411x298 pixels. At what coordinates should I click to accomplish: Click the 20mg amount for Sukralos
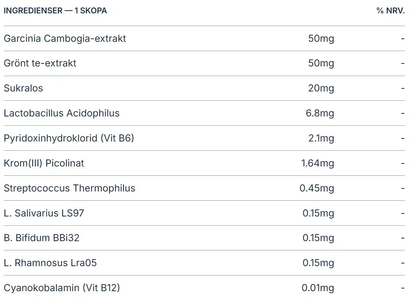(321, 88)
